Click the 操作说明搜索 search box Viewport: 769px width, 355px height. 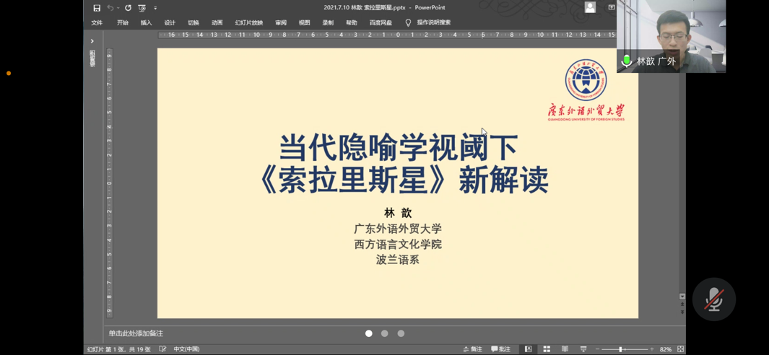(433, 23)
